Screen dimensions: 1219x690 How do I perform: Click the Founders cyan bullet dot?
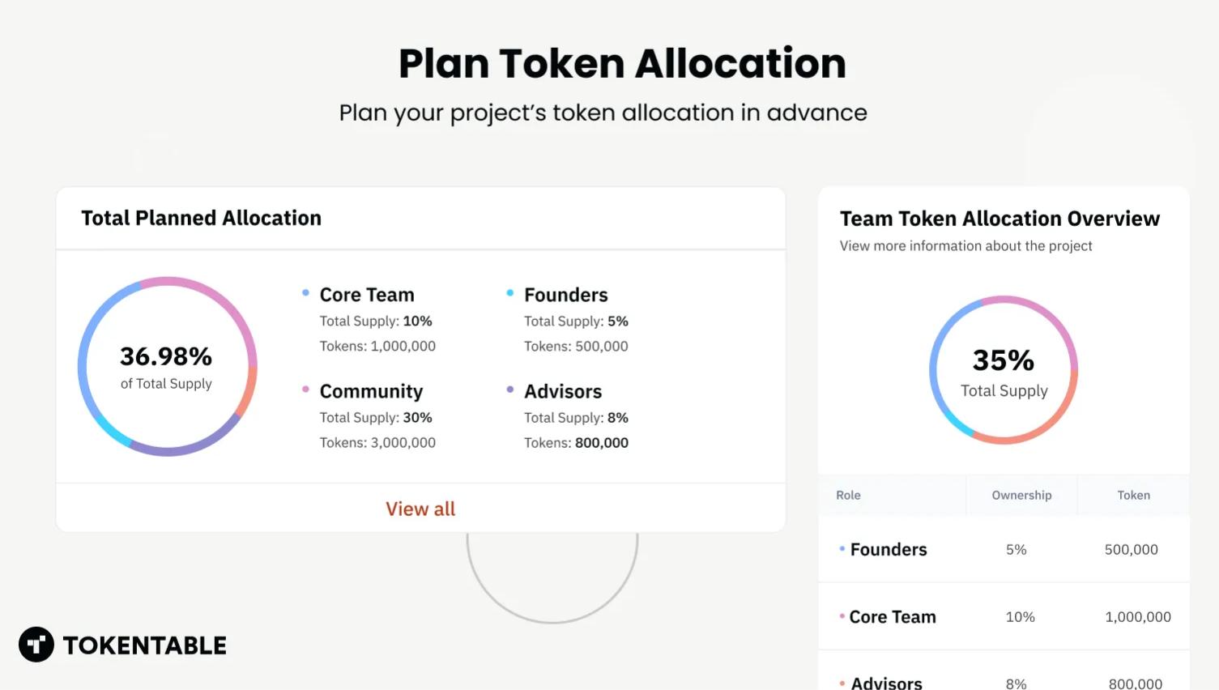coord(509,293)
